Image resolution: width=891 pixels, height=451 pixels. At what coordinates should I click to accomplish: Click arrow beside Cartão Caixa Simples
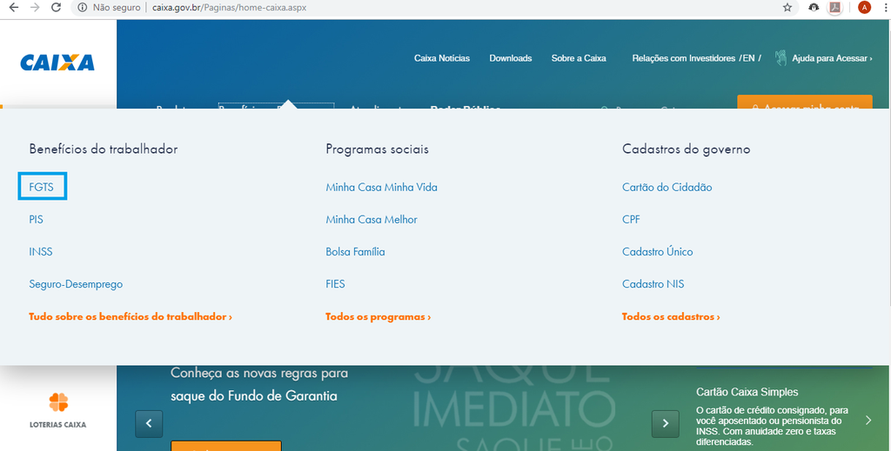click(868, 421)
